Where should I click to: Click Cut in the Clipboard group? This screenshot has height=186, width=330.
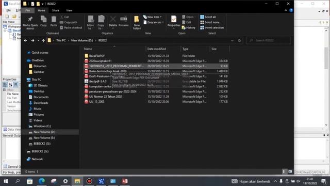point(64,17)
